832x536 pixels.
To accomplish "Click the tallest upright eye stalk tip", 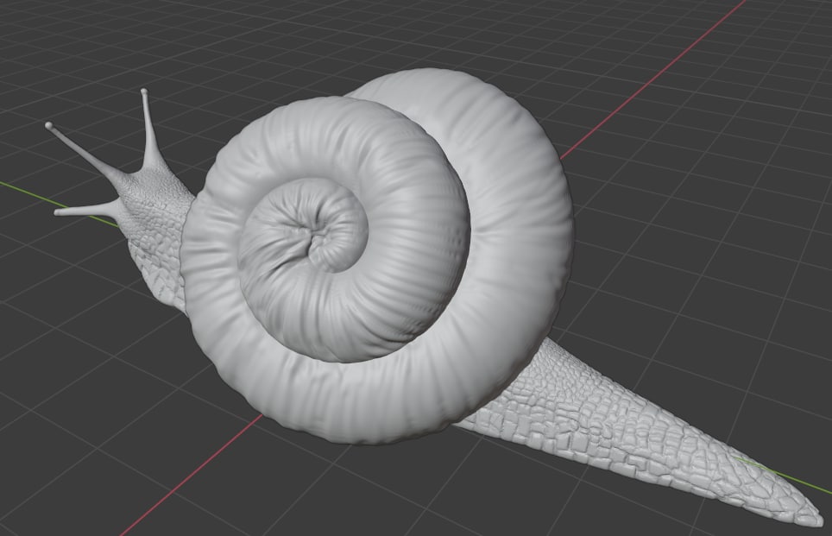I will (x=144, y=92).
